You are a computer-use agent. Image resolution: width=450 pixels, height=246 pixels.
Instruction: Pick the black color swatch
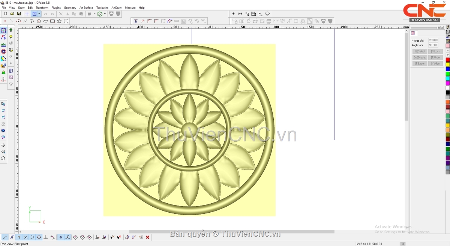coord(448,93)
